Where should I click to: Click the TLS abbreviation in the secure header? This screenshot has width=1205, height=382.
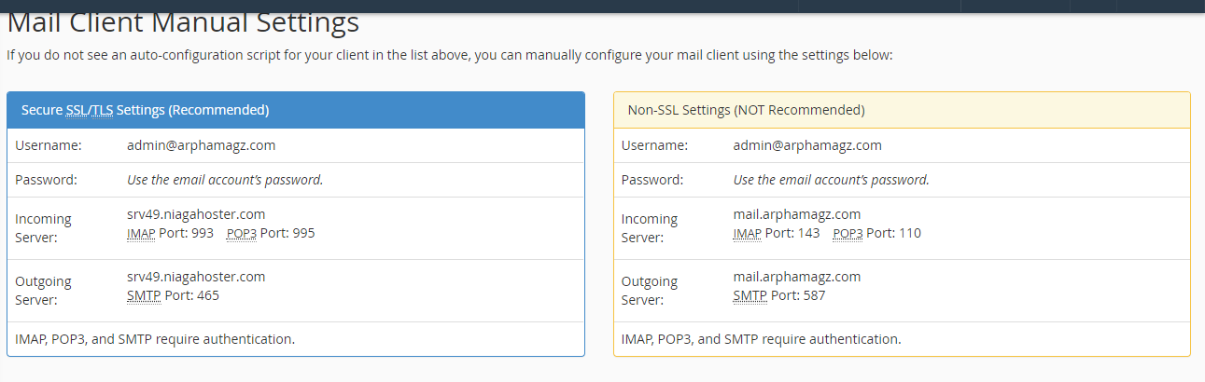(102, 110)
